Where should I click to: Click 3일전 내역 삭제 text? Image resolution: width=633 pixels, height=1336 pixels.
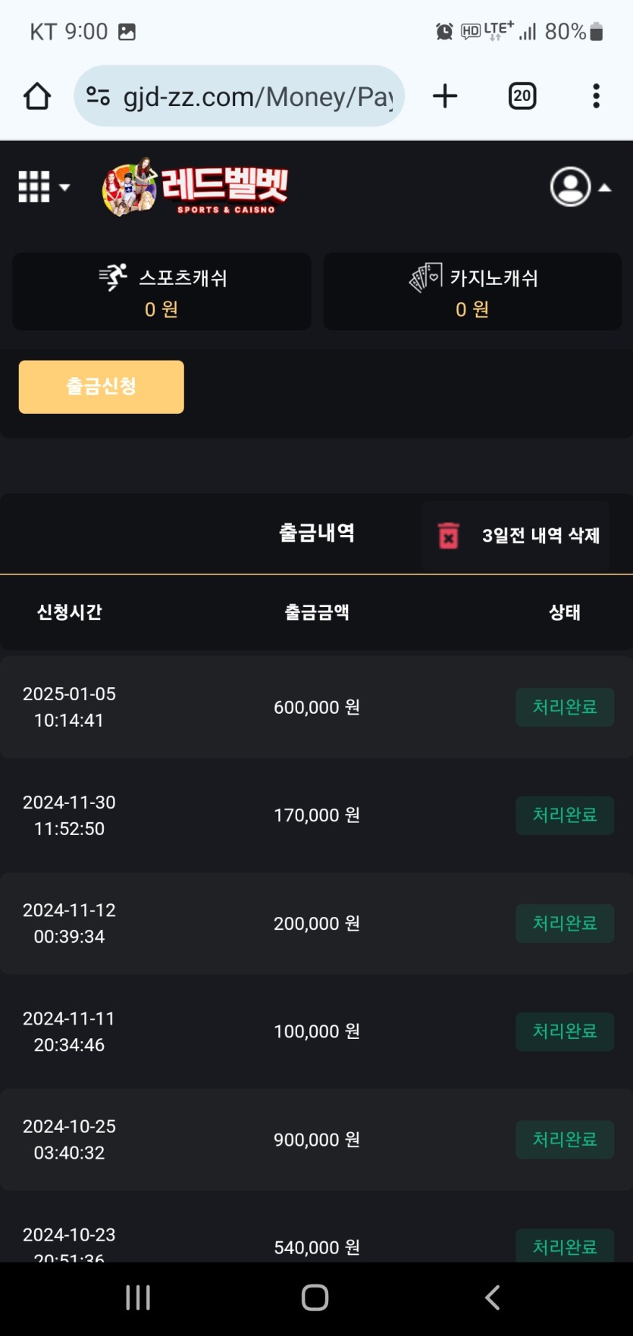[x=541, y=536]
